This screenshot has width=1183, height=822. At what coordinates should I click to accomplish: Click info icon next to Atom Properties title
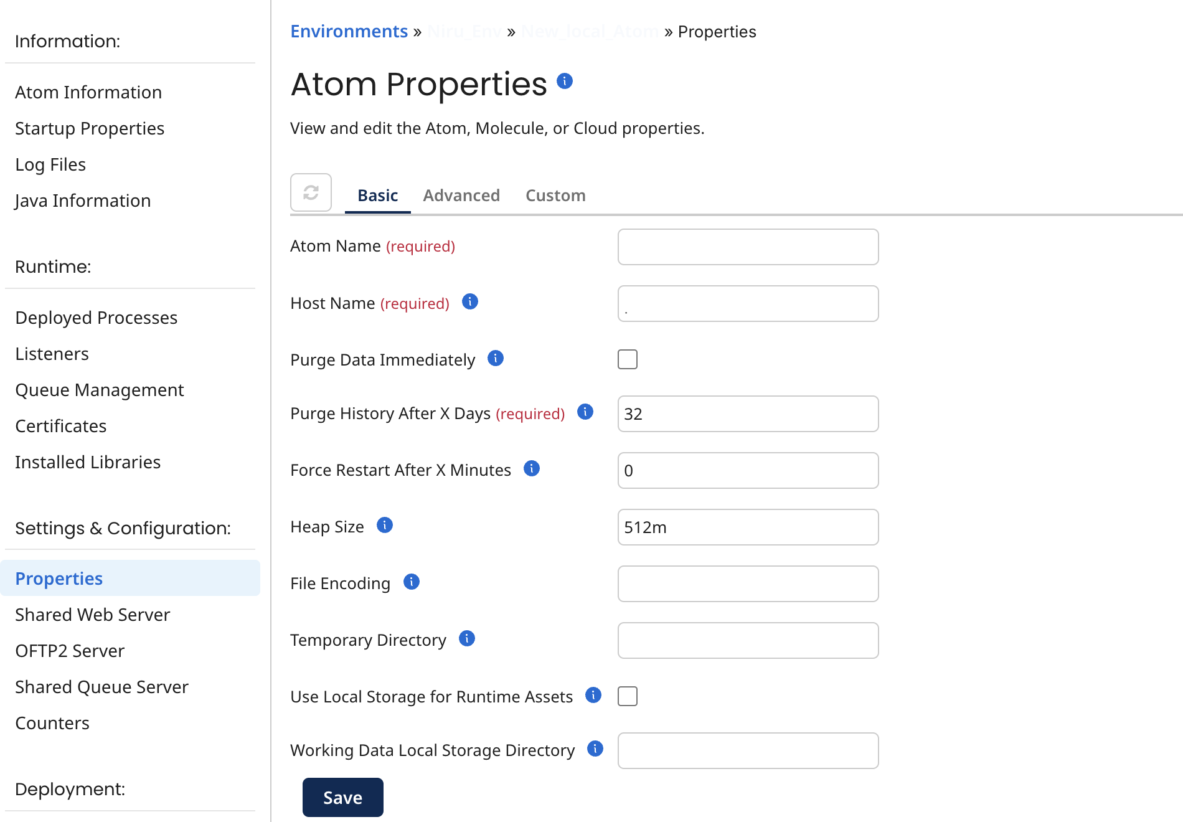point(565,81)
